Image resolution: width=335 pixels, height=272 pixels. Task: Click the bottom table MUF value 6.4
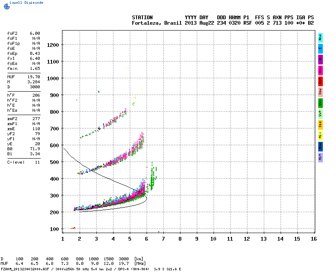coord(19,264)
